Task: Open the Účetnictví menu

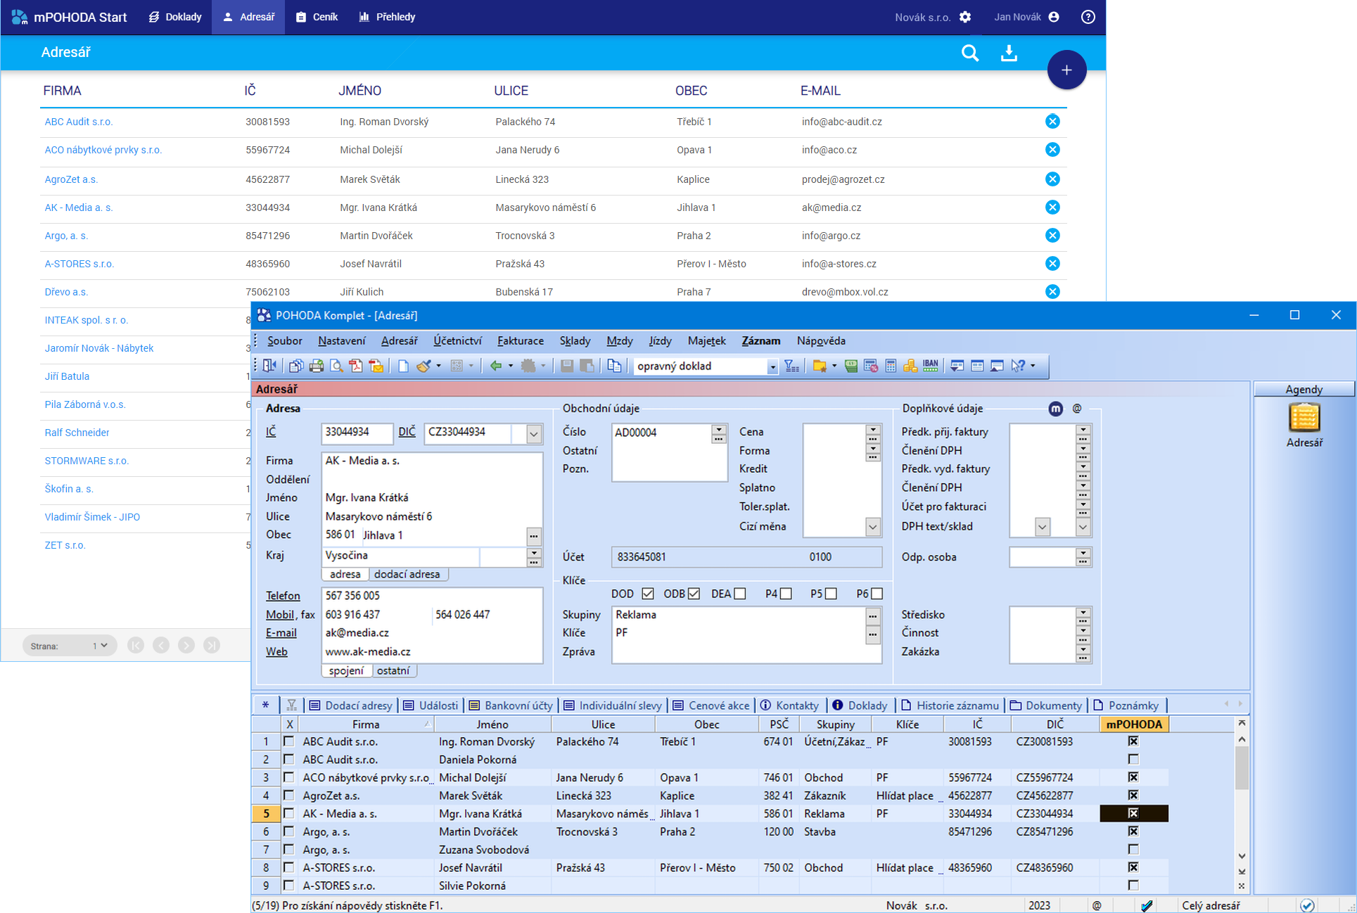Action: (457, 341)
